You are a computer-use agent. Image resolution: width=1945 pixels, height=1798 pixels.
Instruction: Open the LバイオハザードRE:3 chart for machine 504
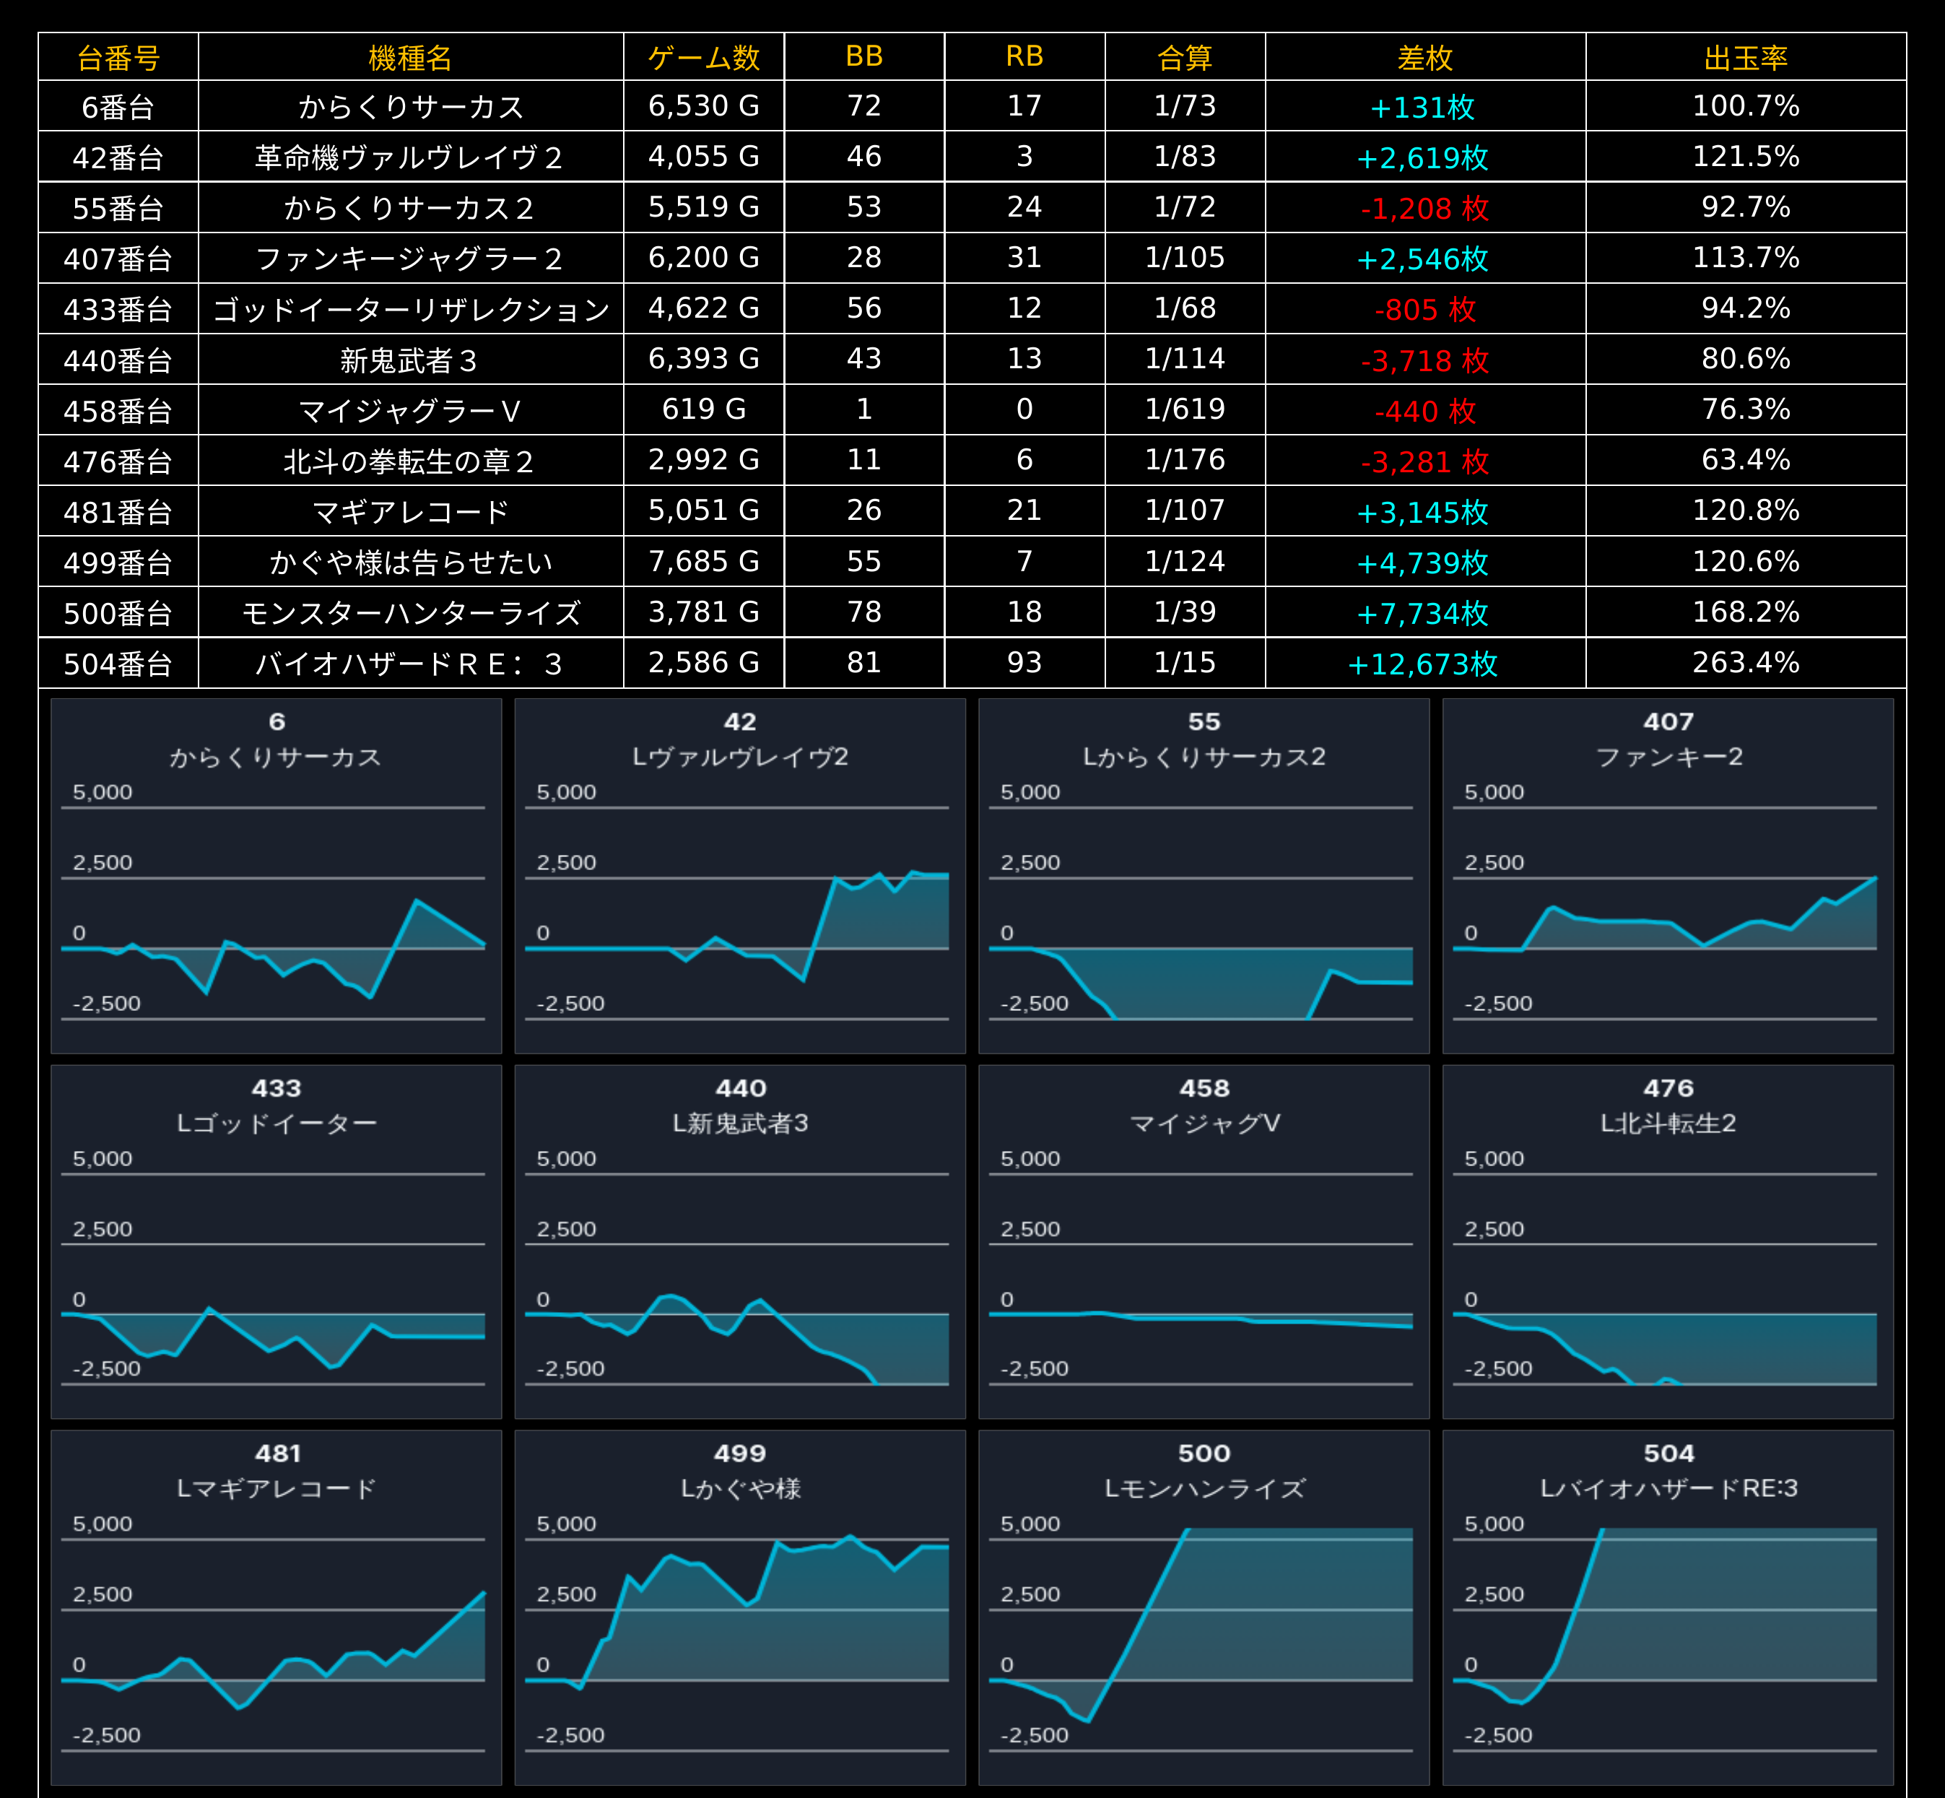pos(1668,1607)
